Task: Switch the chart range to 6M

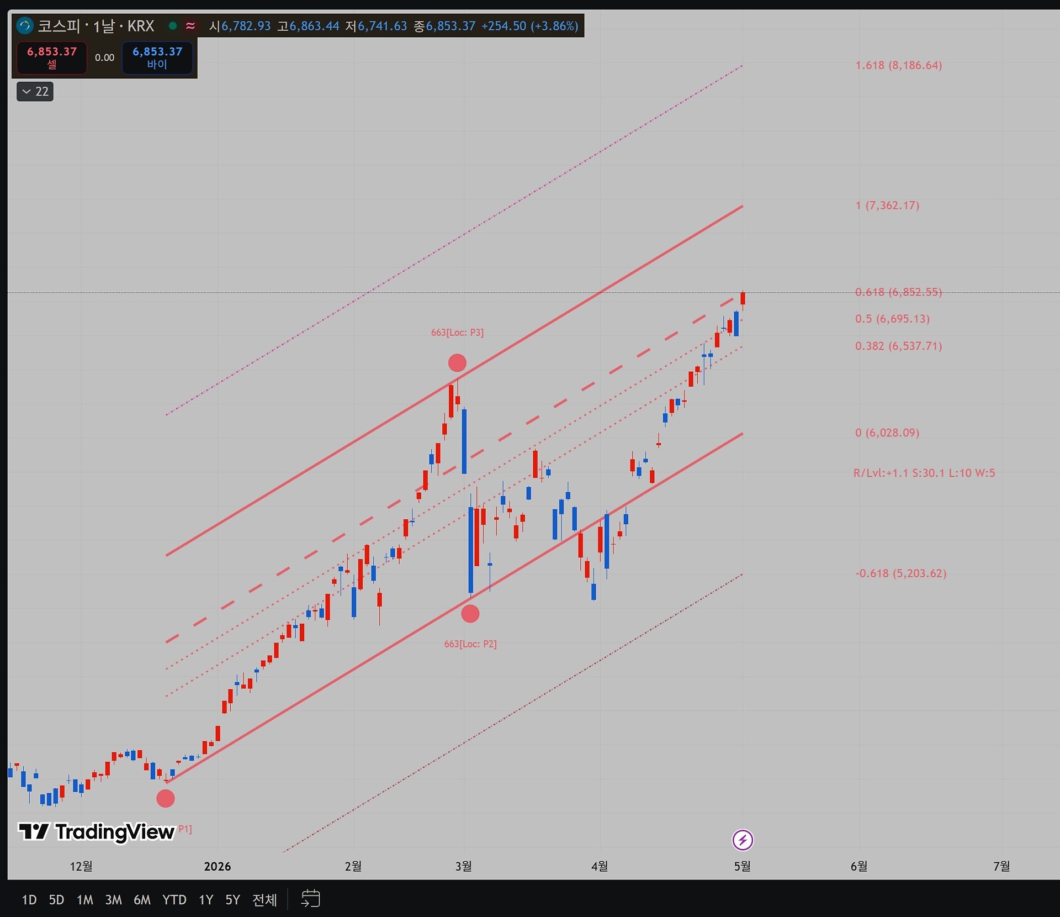Action: pos(142,900)
